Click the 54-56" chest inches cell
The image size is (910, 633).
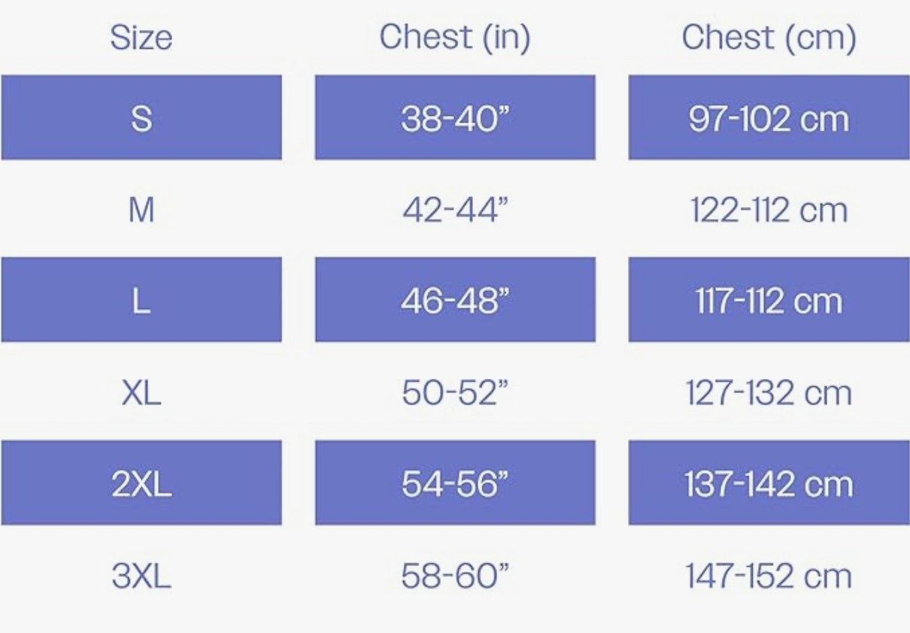455,482
